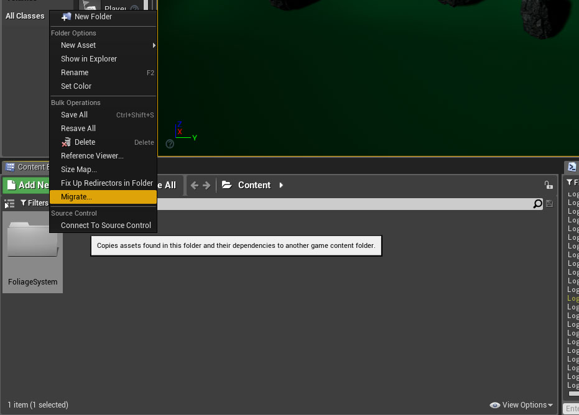Click the Add New button
The width and height of the screenshot is (579, 415).
27,185
